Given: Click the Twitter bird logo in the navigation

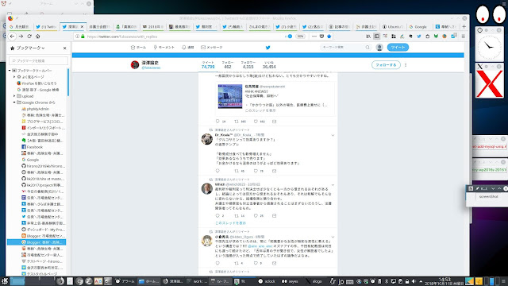Looking at the screenshot, I should 268,48.
